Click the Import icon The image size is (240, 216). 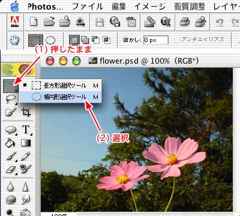(x=80, y=22)
